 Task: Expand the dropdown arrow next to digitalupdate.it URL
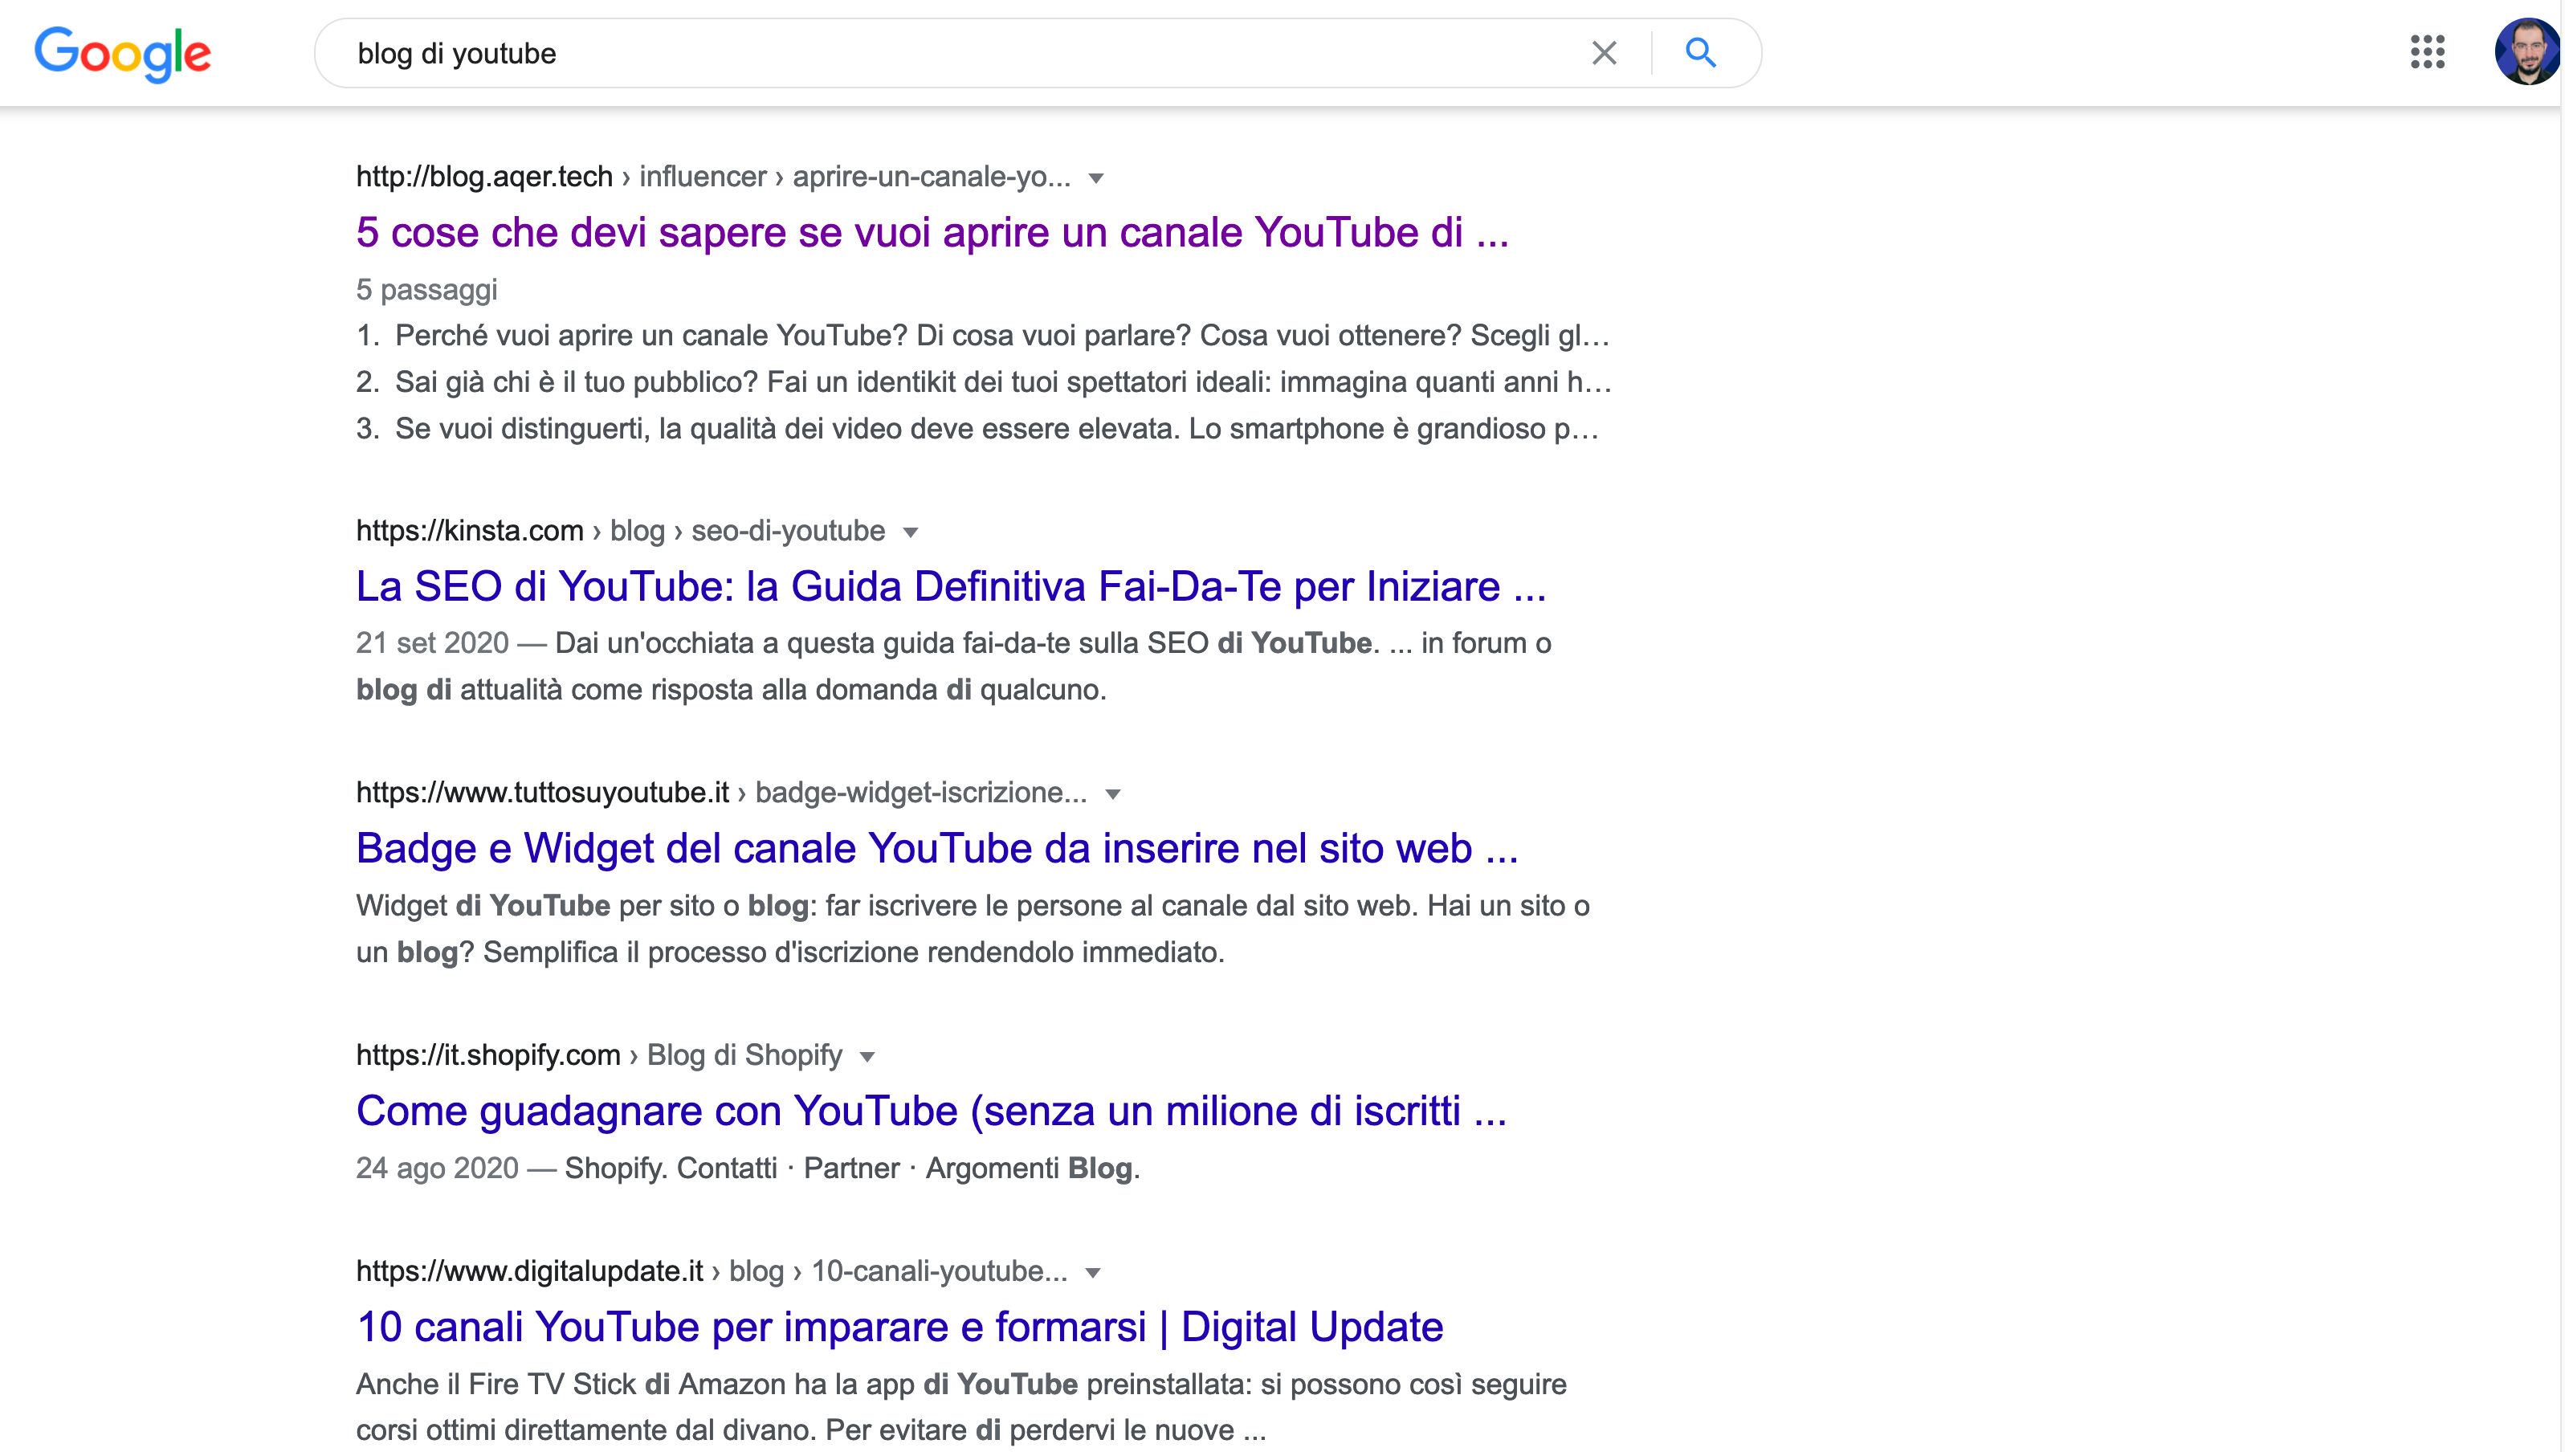pos(1093,1274)
